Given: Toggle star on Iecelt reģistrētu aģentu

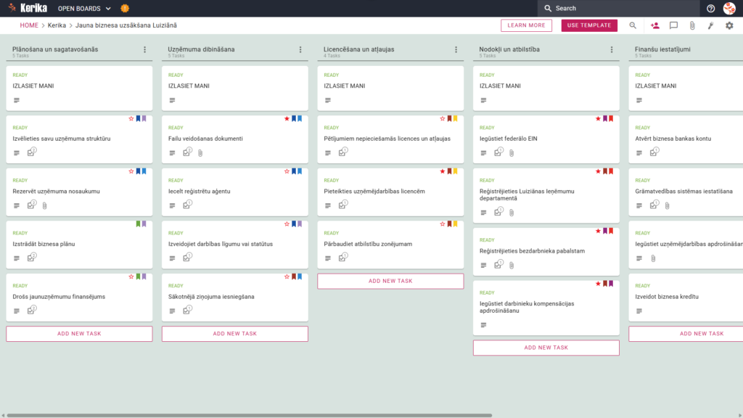Looking at the screenshot, I should [x=287, y=171].
